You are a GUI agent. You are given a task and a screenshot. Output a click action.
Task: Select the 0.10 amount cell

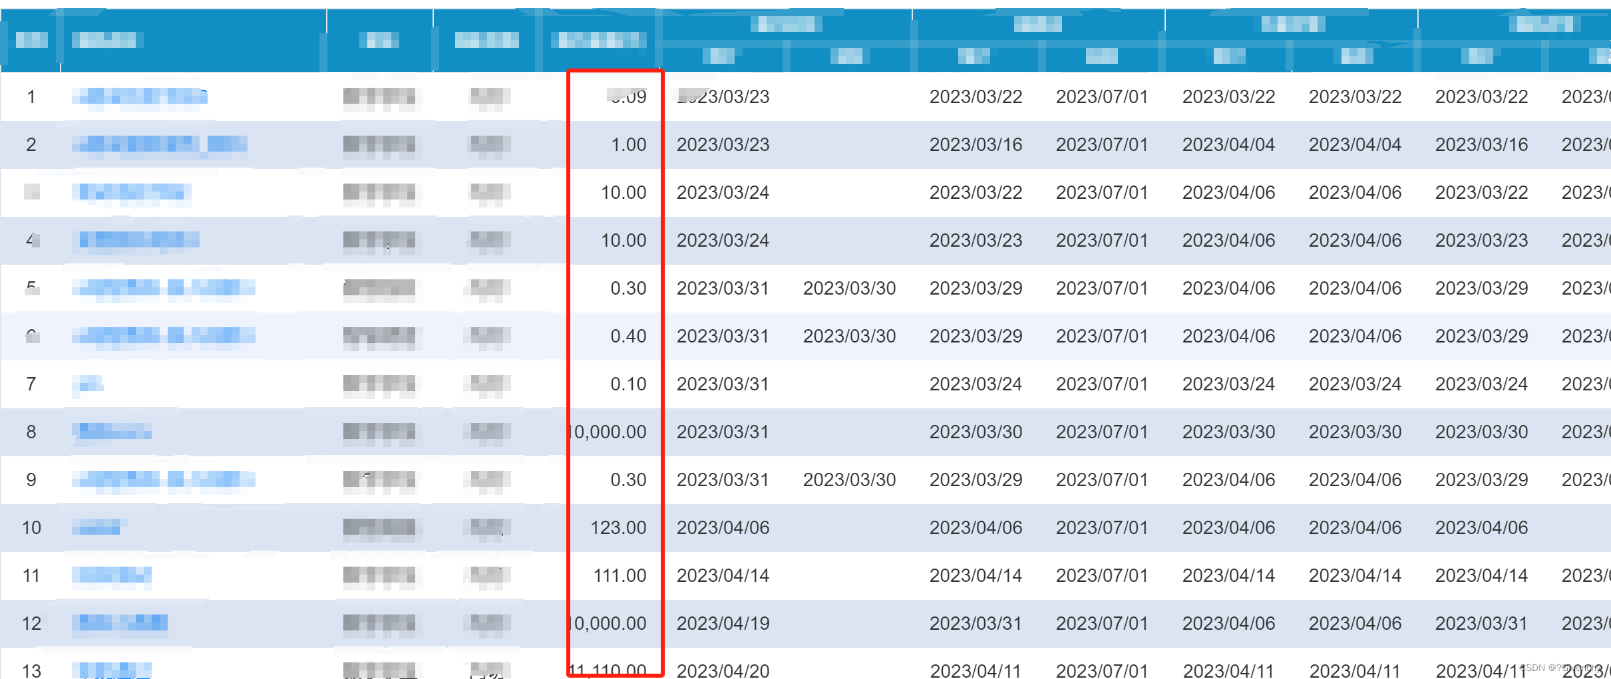(x=629, y=384)
